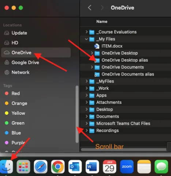This screenshot has width=171, height=176.
Task: Click the horizontal scroll bar below file list
Action: 124,150
